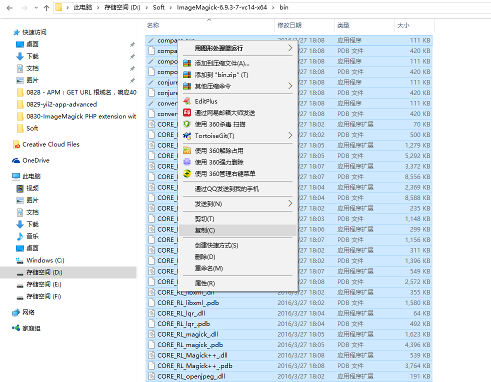
Task: Sort files by 类型 column header
Action: (364, 25)
